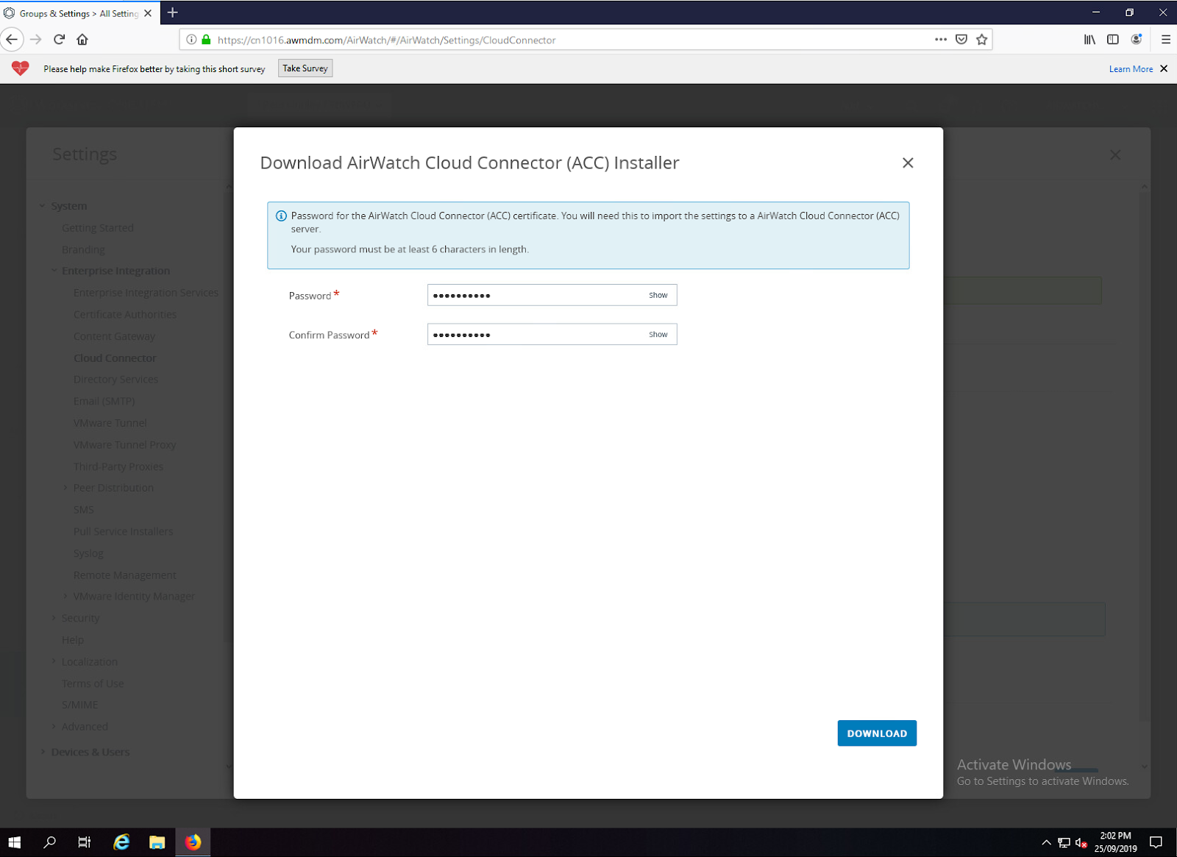This screenshot has height=857, width=1177.
Task: Click the Take Survey button
Action: click(305, 68)
